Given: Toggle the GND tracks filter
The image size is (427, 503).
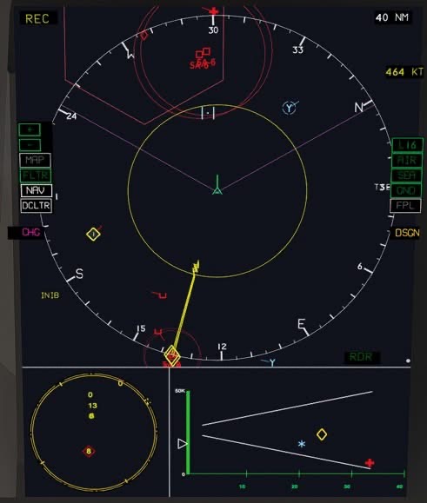Looking at the screenshot, I should click(x=406, y=190).
